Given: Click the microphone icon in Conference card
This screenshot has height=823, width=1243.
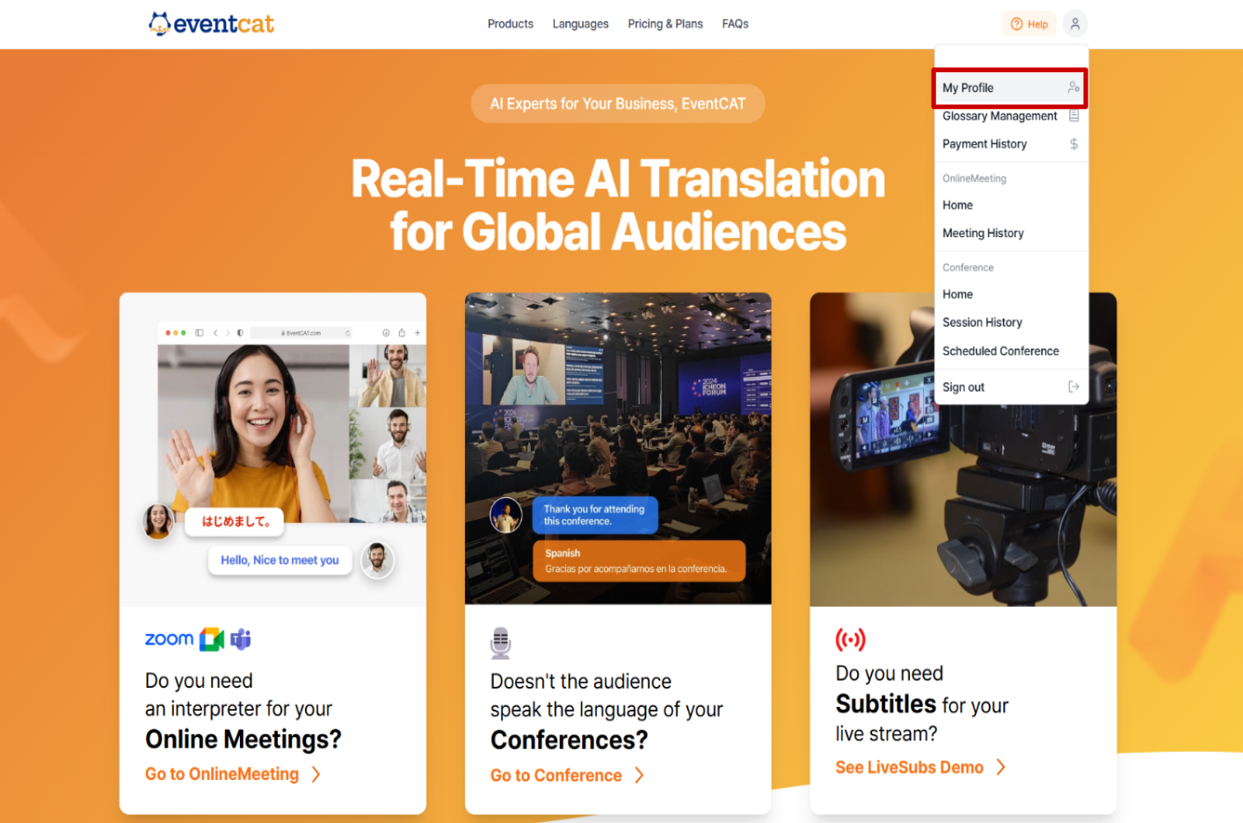Looking at the screenshot, I should pos(500,643).
